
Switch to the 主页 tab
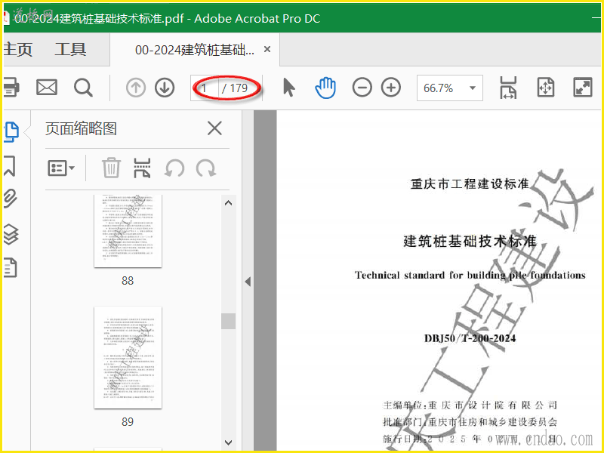click(x=17, y=50)
